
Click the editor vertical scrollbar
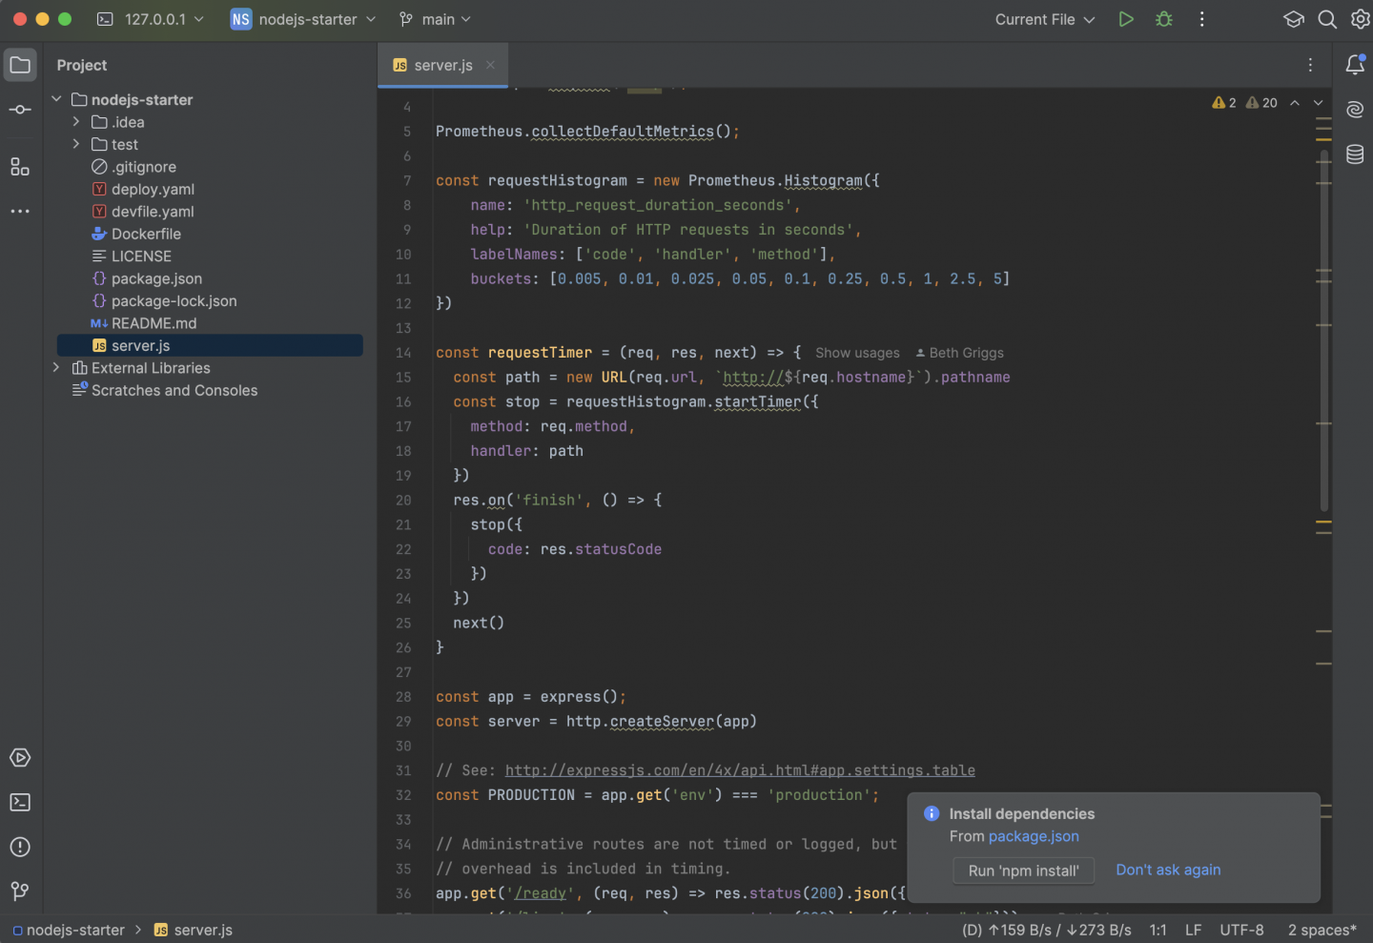1324,324
